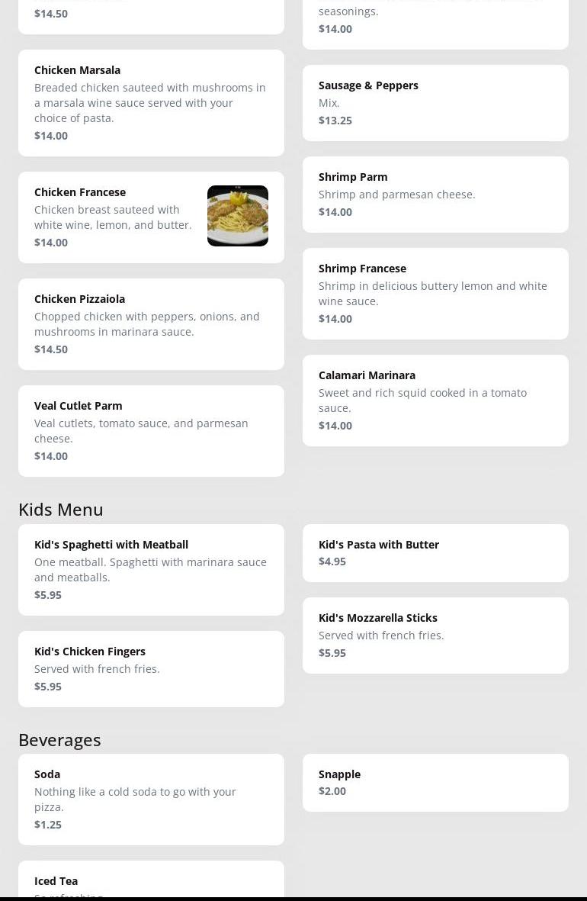Select the Soda beverage card
This screenshot has height=901, width=587.
pos(151,800)
